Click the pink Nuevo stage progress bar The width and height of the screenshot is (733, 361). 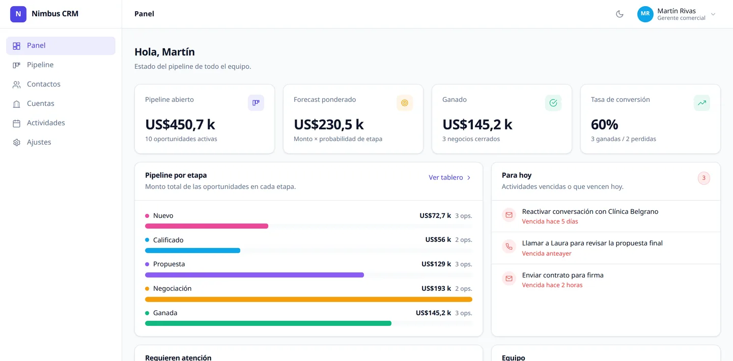point(207,226)
